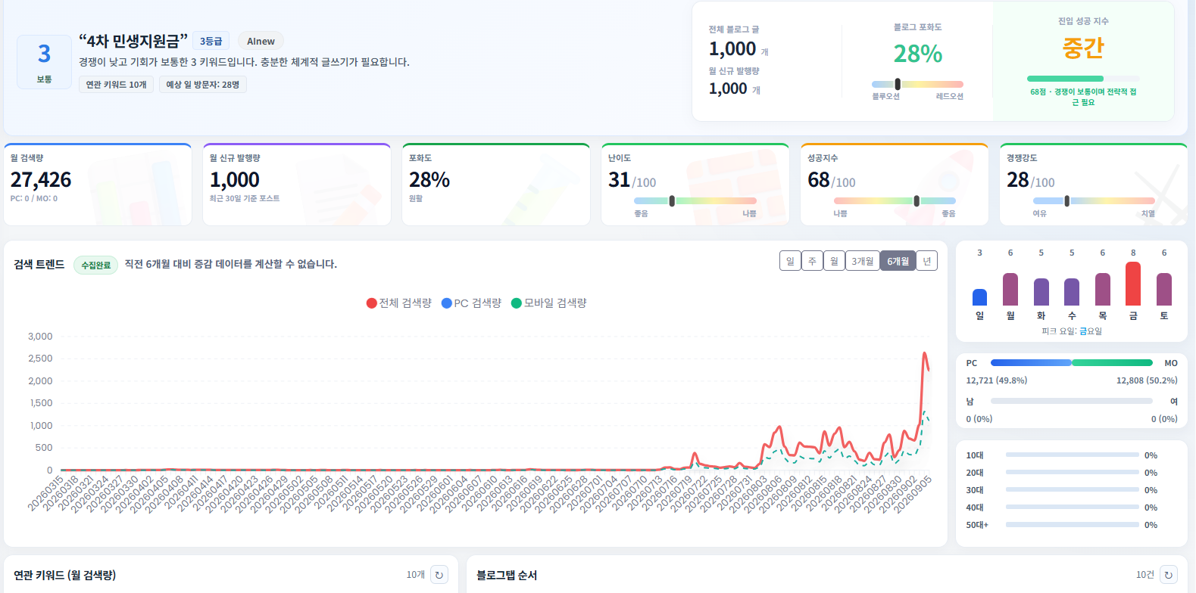Open the 연관 키워드 10개 chip
Viewport: 1196px width, 593px height.
point(116,85)
